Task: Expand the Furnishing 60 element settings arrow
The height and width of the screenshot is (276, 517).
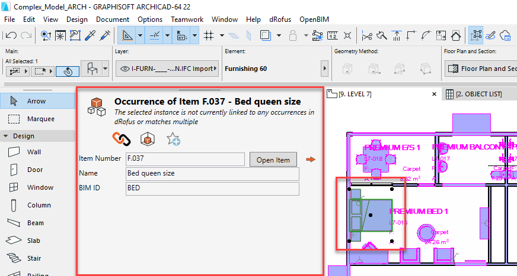Action: (324, 69)
